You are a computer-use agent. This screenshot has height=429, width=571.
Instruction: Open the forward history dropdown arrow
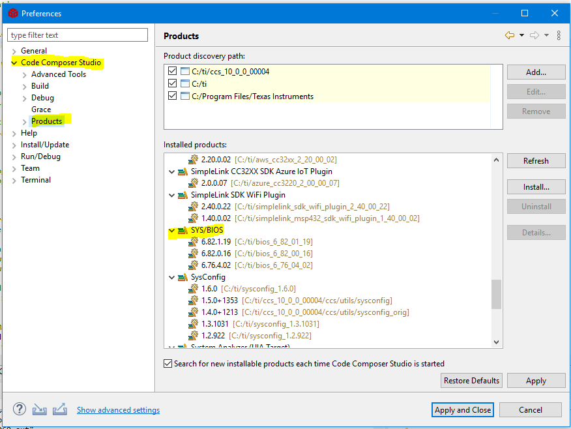coord(546,35)
